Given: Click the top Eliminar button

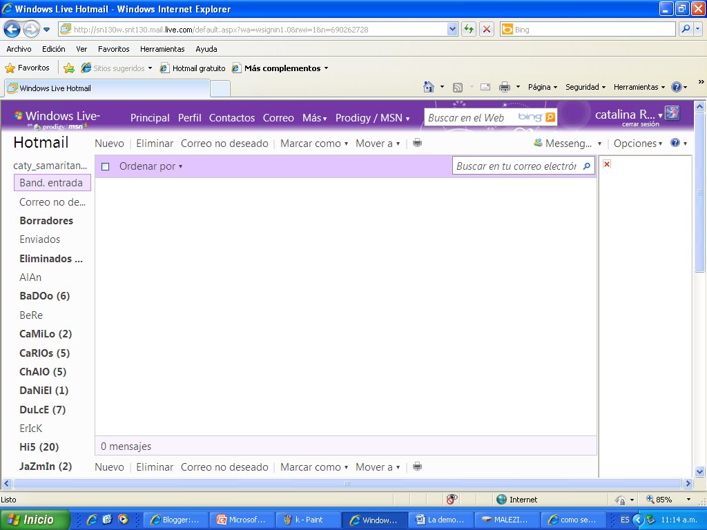Looking at the screenshot, I should pos(155,144).
